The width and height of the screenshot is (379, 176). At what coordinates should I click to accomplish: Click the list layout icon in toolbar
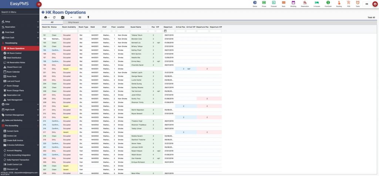tap(80, 17)
